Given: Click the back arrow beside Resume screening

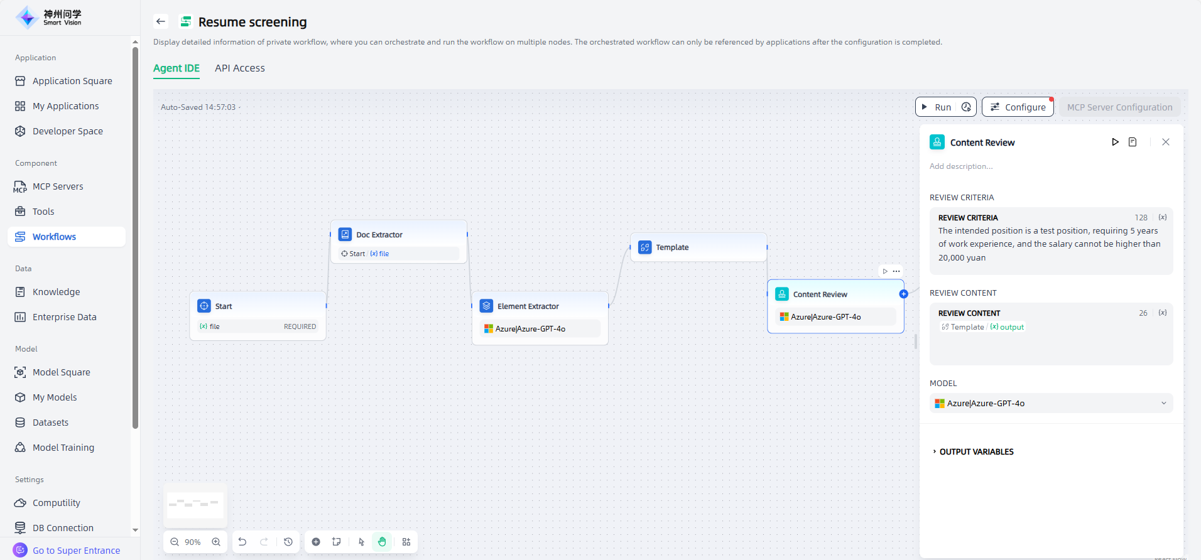Looking at the screenshot, I should [161, 21].
